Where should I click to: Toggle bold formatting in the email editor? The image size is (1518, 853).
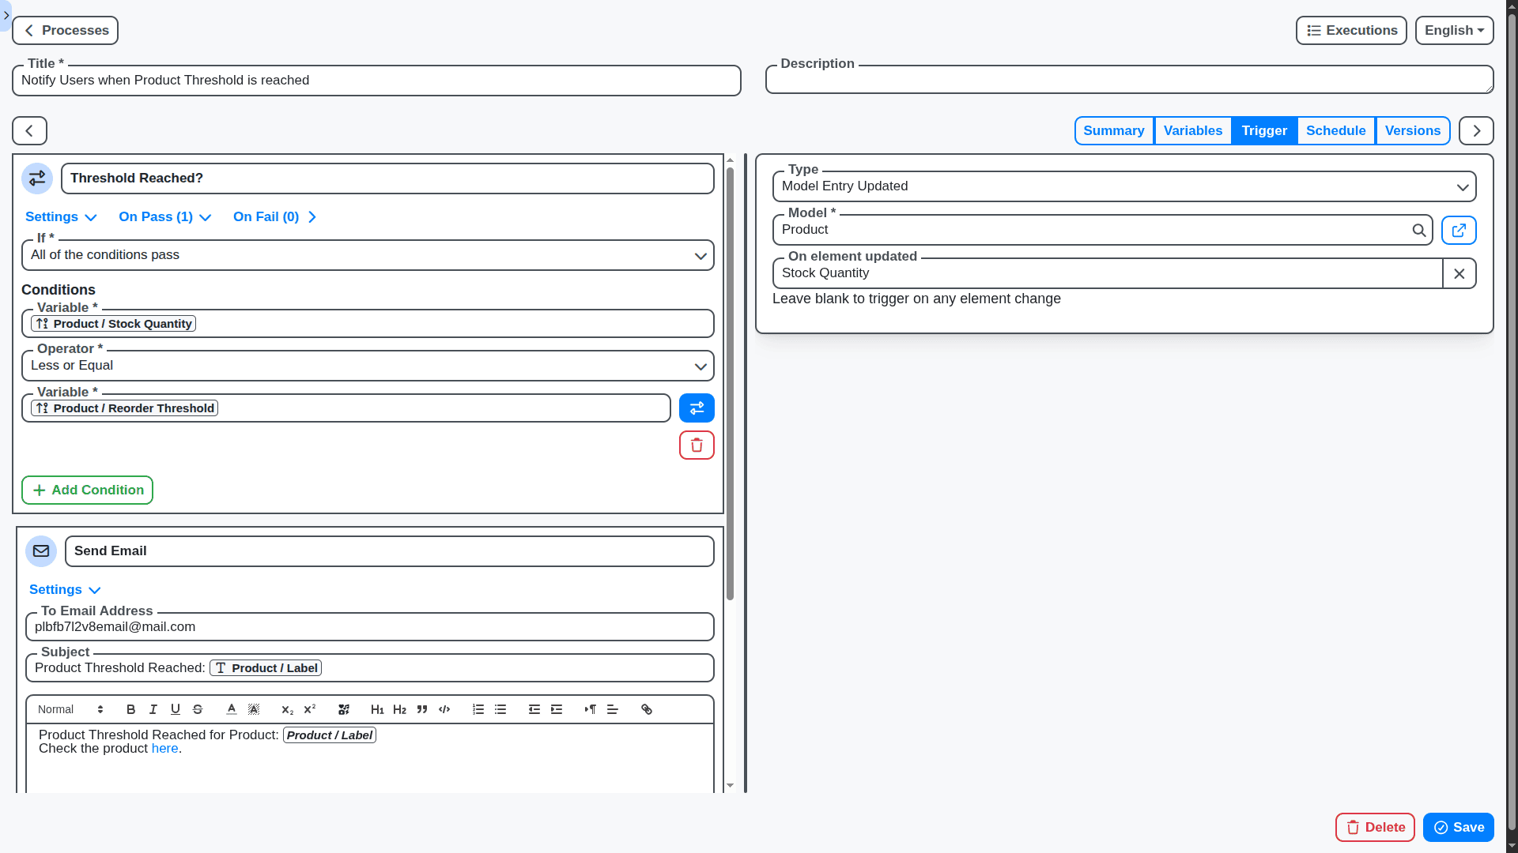tap(130, 709)
